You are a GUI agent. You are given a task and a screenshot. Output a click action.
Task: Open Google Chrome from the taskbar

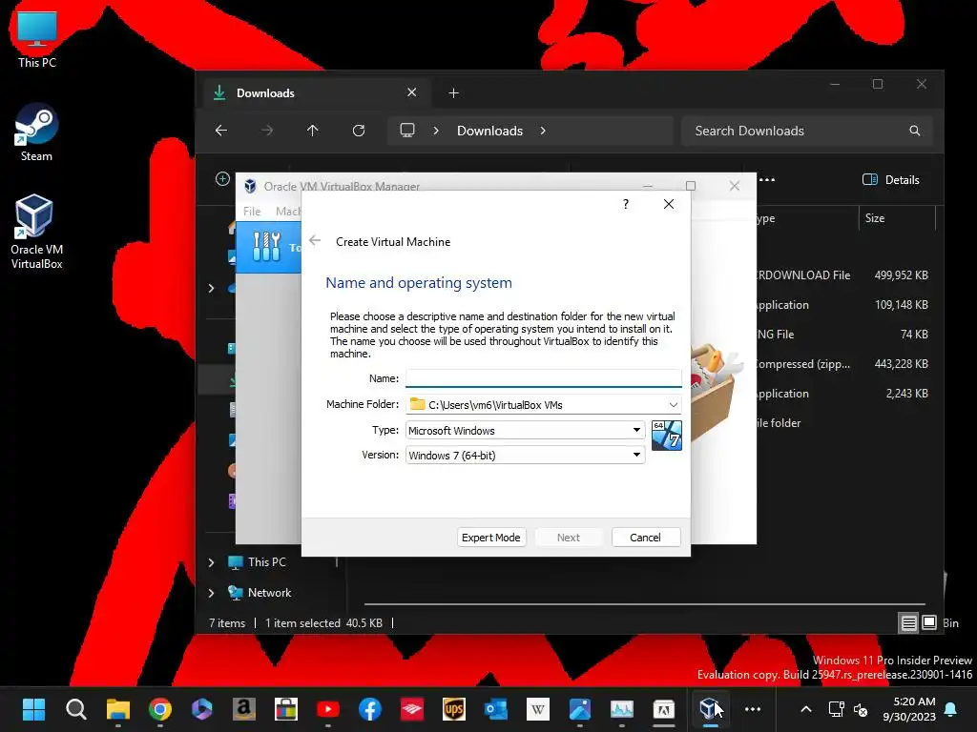coord(160,709)
